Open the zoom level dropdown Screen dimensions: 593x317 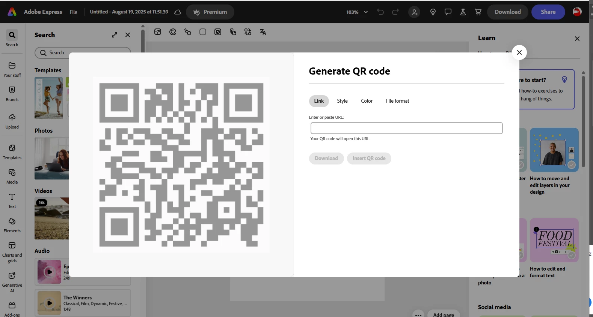(357, 12)
